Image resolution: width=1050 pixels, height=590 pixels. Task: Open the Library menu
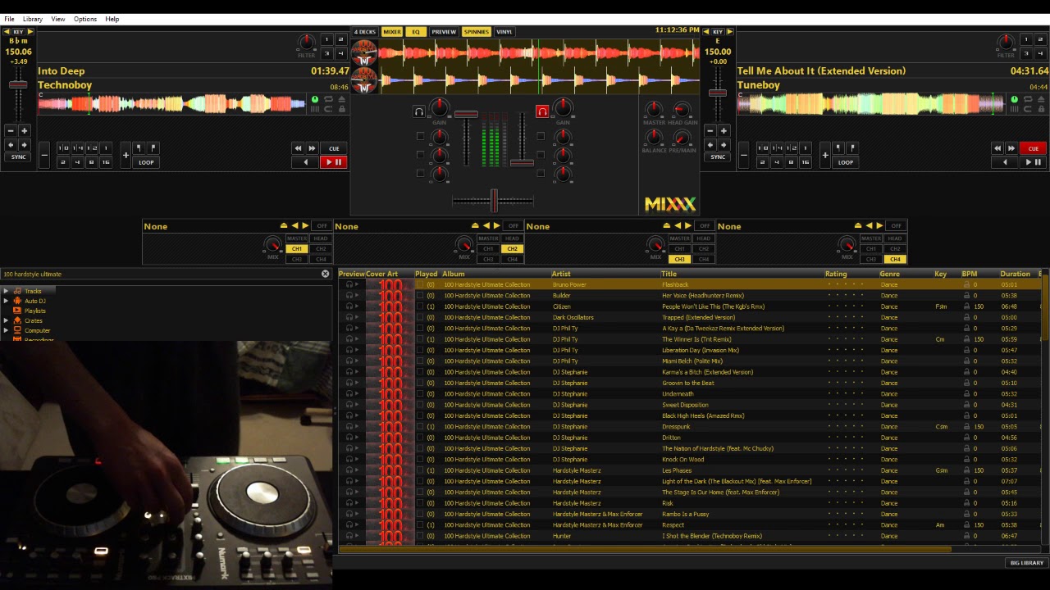[x=33, y=19]
